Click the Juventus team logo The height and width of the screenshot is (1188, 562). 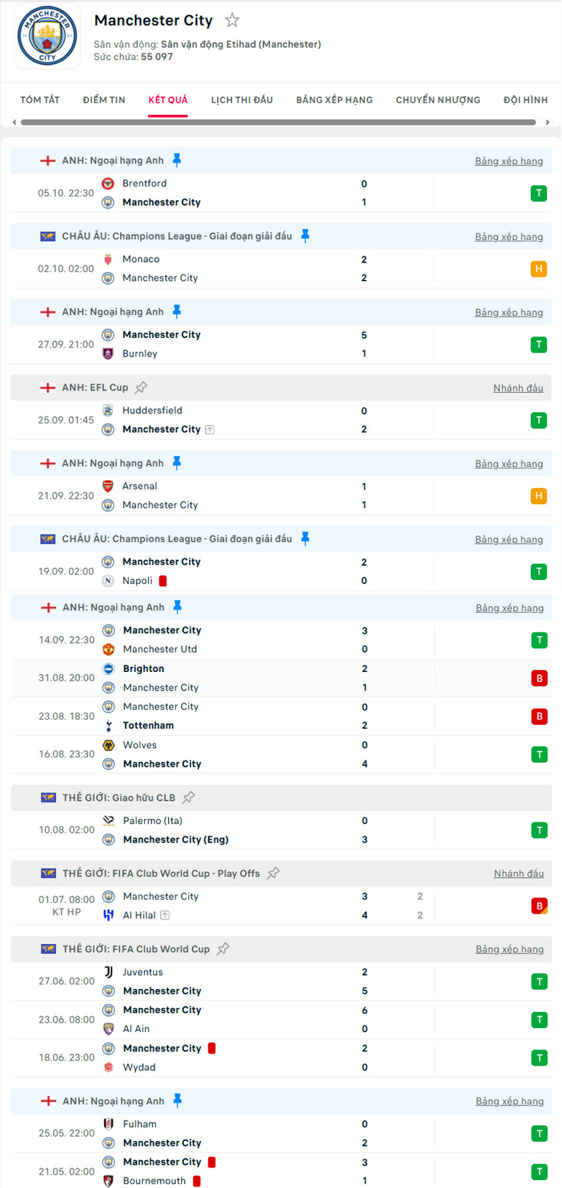point(108,972)
